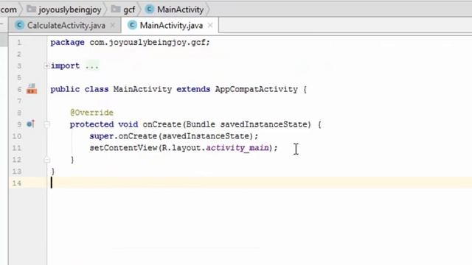Click the extends keyword on line 6
The image size is (472, 265).
[x=193, y=89]
